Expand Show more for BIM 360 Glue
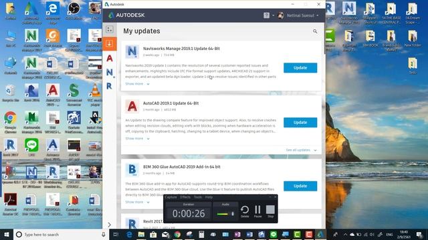The image size is (428, 240). [x=137, y=202]
